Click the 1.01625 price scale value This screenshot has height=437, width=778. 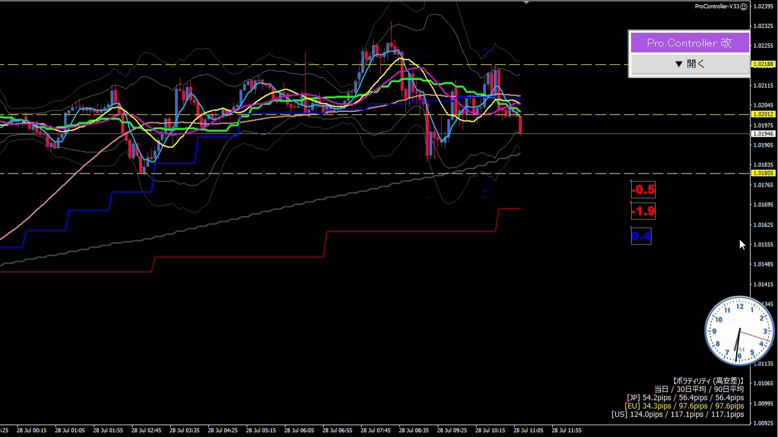click(764, 225)
